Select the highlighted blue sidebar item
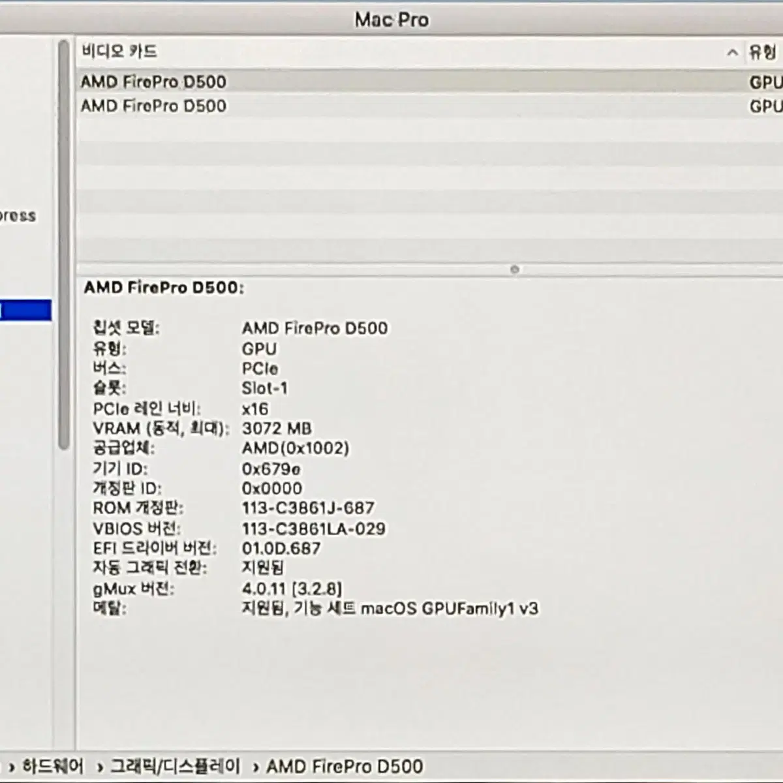 [25, 310]
